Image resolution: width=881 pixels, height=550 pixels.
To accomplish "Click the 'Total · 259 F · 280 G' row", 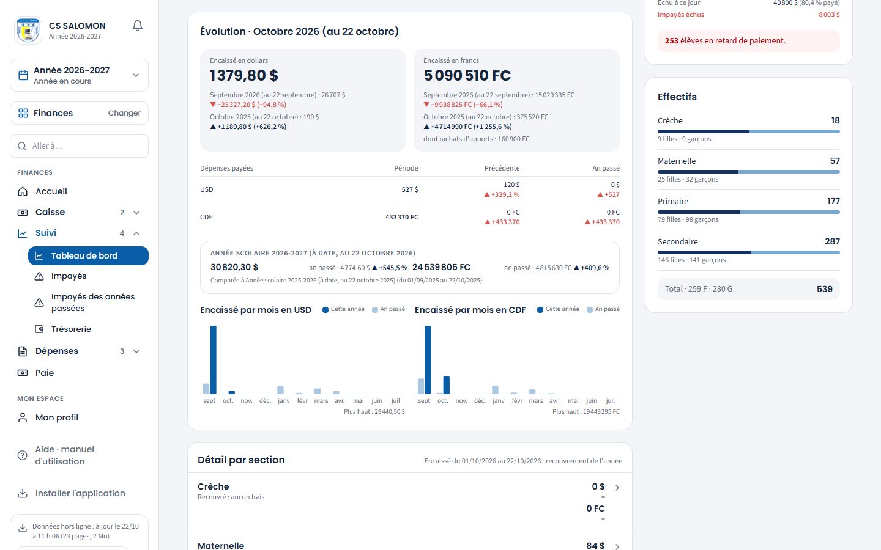I will pyautogui.click(x=749, y=289).
